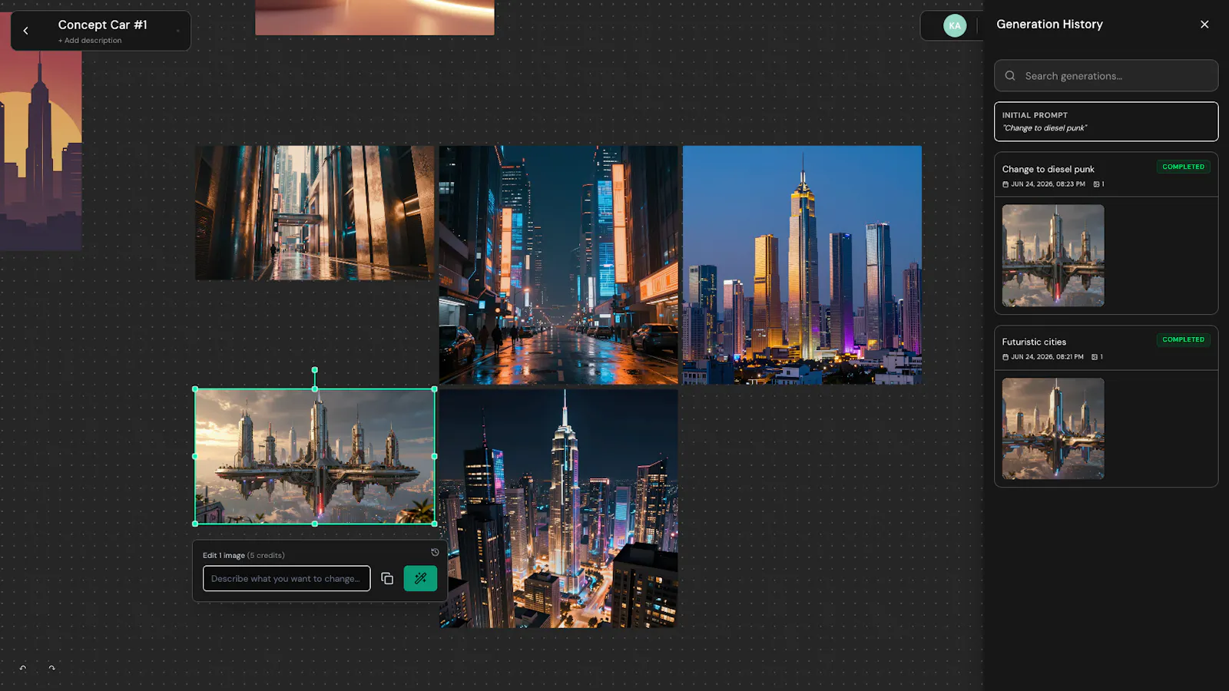This screenshot has height=691, width=1229.
Task: Click the Concept Car #1 title
Action: tap(102, 25)
